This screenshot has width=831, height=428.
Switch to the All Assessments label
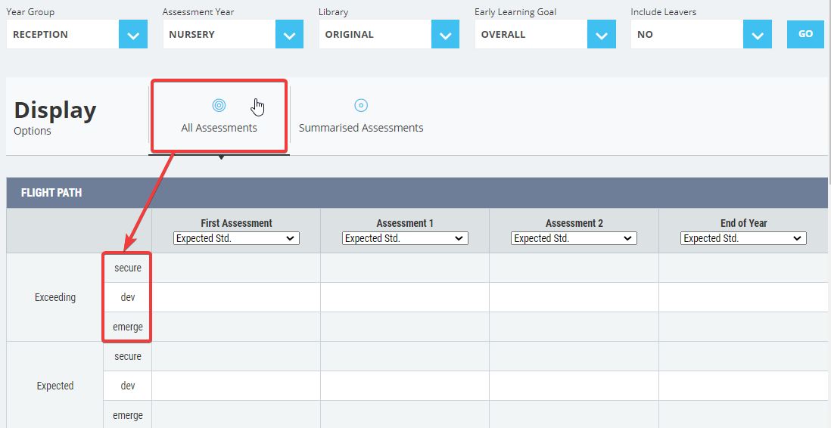point(219,128)
